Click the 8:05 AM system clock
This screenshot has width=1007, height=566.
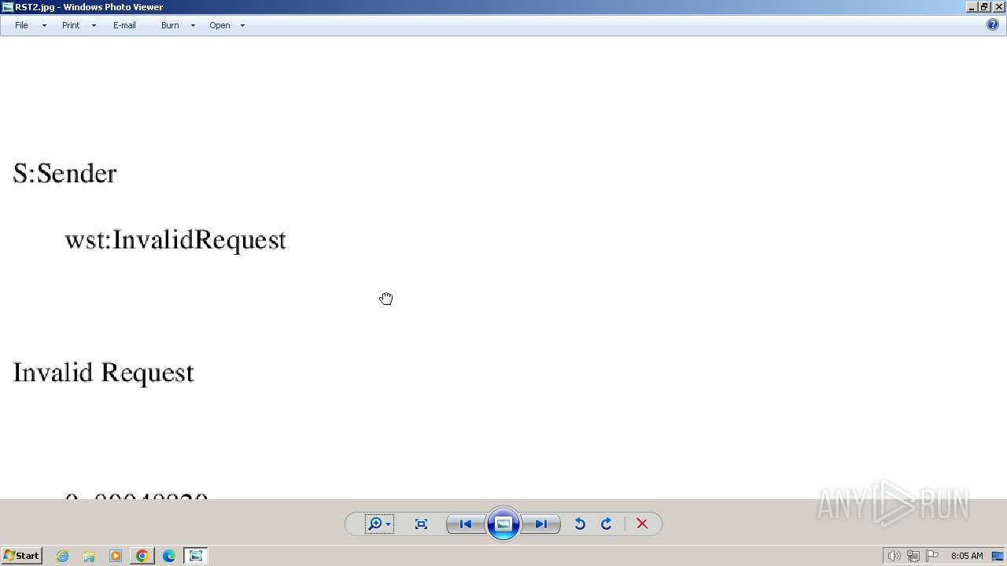pyautogui.click(x=967, y=556)
